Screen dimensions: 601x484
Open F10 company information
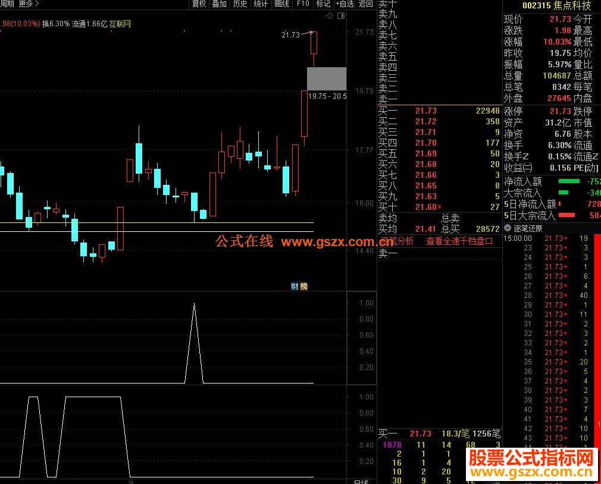coord(303,4)
